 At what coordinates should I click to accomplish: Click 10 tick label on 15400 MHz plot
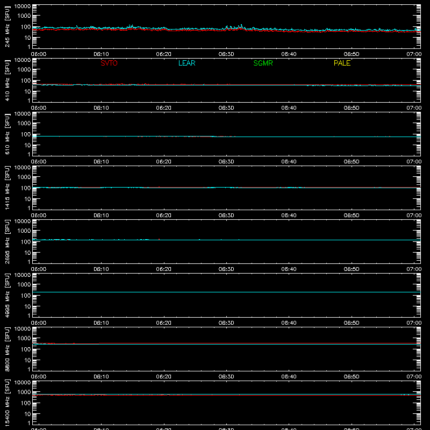pyautogui.click(x=27, y=414)
